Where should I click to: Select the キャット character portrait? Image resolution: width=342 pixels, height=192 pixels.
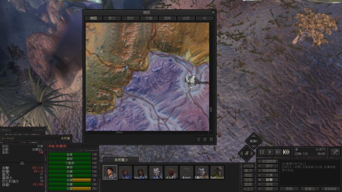[x=186, y=172]
